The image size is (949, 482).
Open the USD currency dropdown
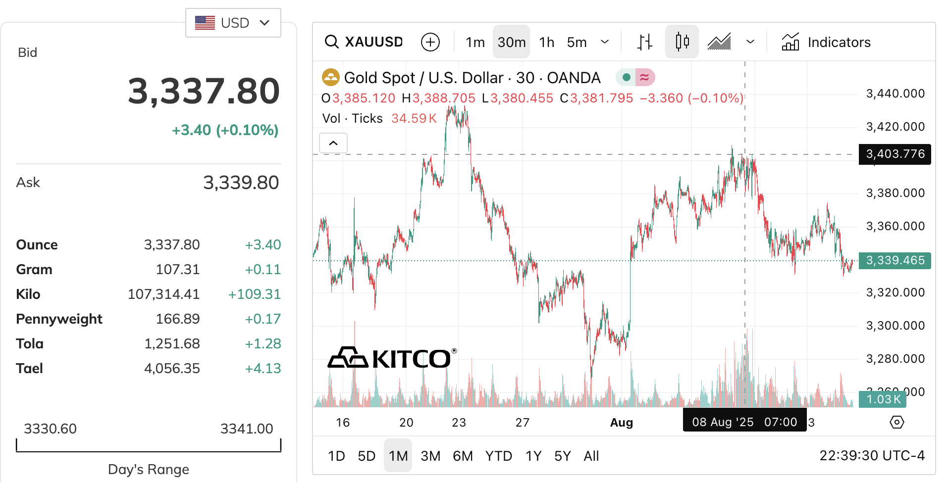coord(233,23)
